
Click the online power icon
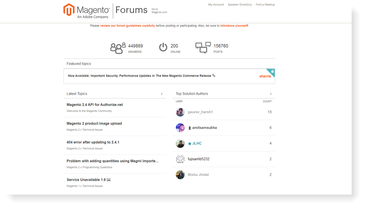163,47
